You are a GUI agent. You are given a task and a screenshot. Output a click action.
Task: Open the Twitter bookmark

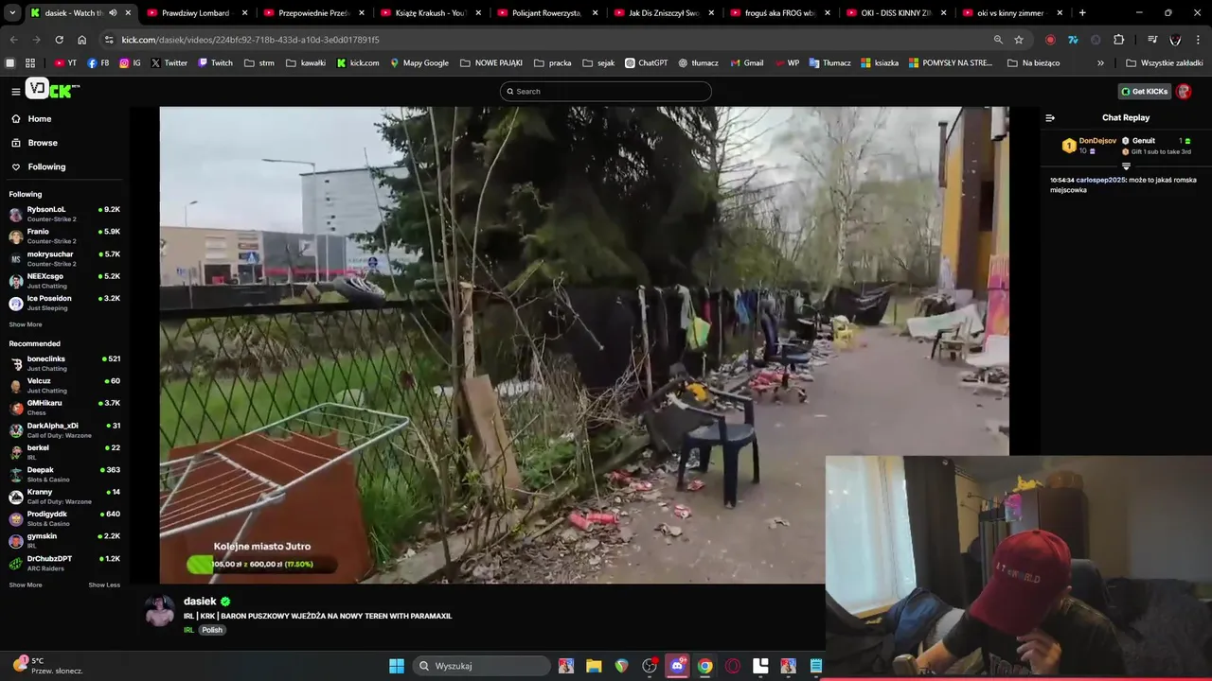click(x=169, y=62)
